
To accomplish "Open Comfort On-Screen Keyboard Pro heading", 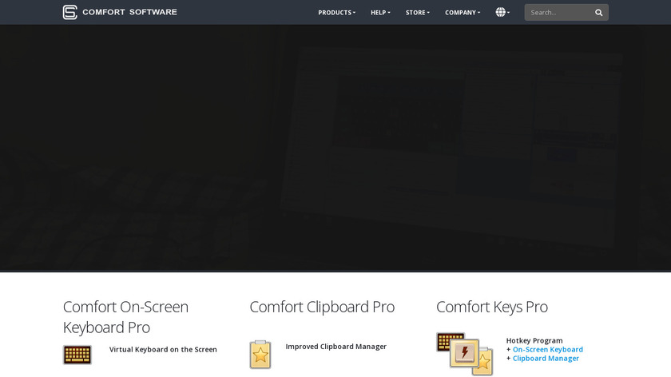I will click(125, 317).
